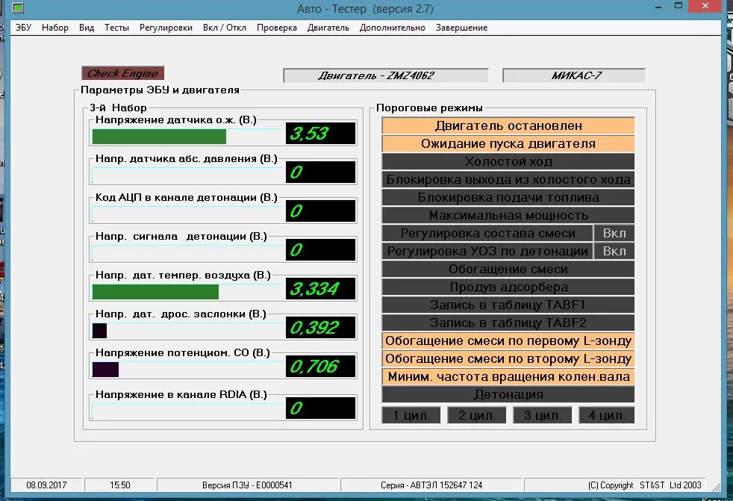This screenshot has width=733, height=501.
Task: Click the detonation ADC code readout
Action: tap(321, 211)
